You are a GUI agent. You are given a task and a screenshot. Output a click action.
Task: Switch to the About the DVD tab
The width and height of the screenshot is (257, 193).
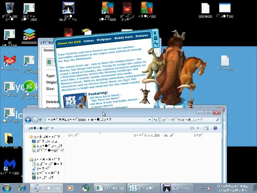pyautogui.click(x=69, y=43)
